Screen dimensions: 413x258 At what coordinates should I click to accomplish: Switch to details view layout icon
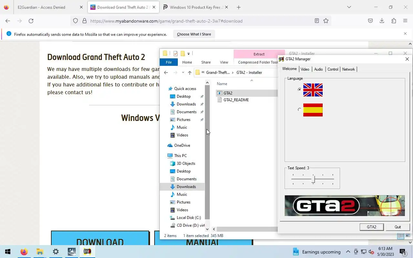pyautogui.click(x=401, y=236)
